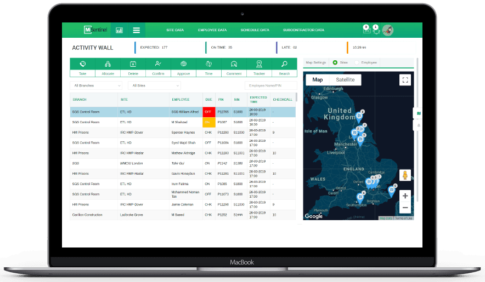
Task: Click the Tracker pin icon
Action: pyautogui.click(x=259, y=64)
